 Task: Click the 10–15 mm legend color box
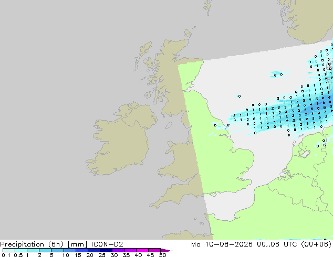(69, 250)
